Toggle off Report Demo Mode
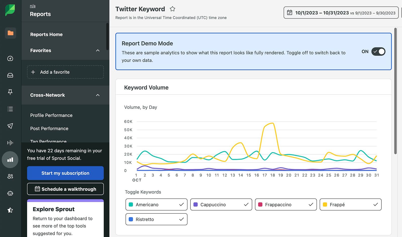The image size is (402, 237). tap(378, 52)
